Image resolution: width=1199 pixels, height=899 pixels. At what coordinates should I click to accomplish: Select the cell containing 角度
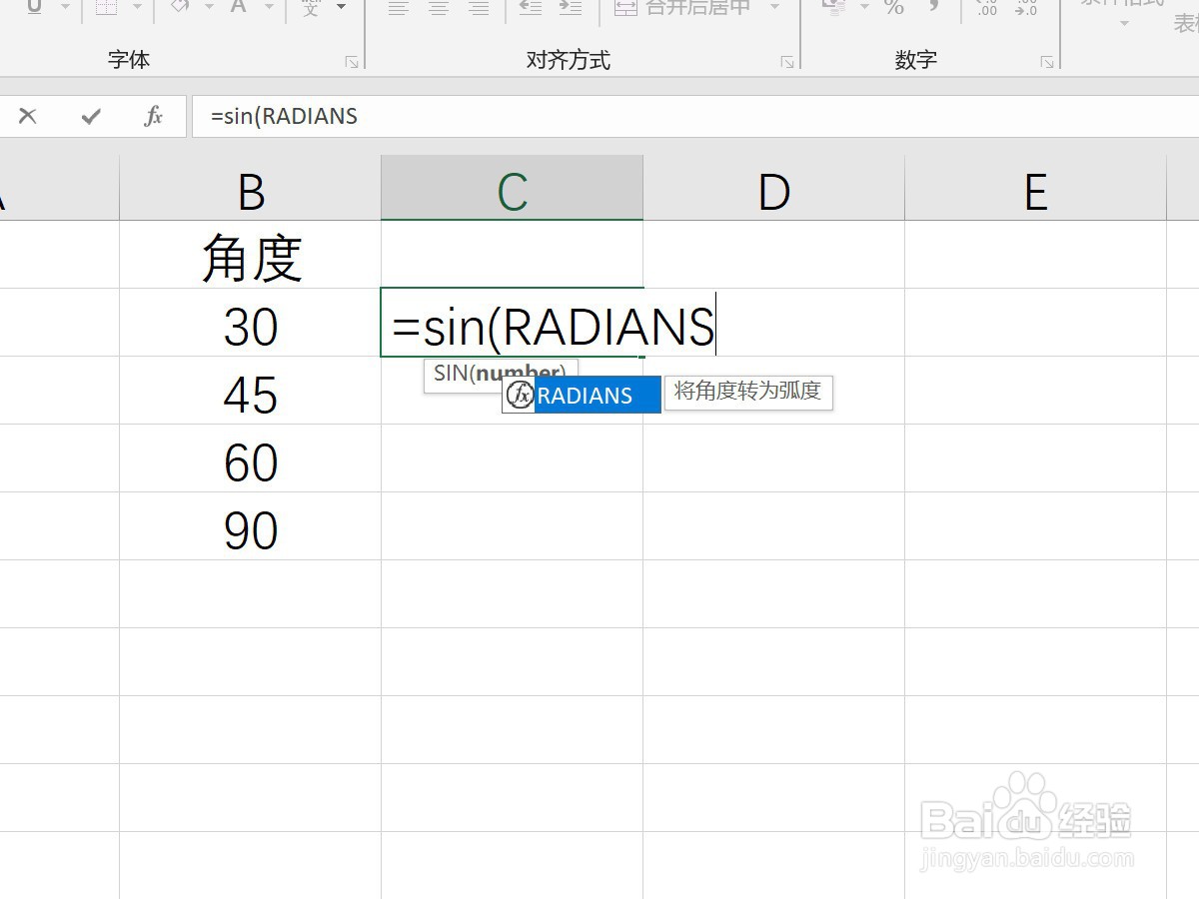tap(251, 255)
